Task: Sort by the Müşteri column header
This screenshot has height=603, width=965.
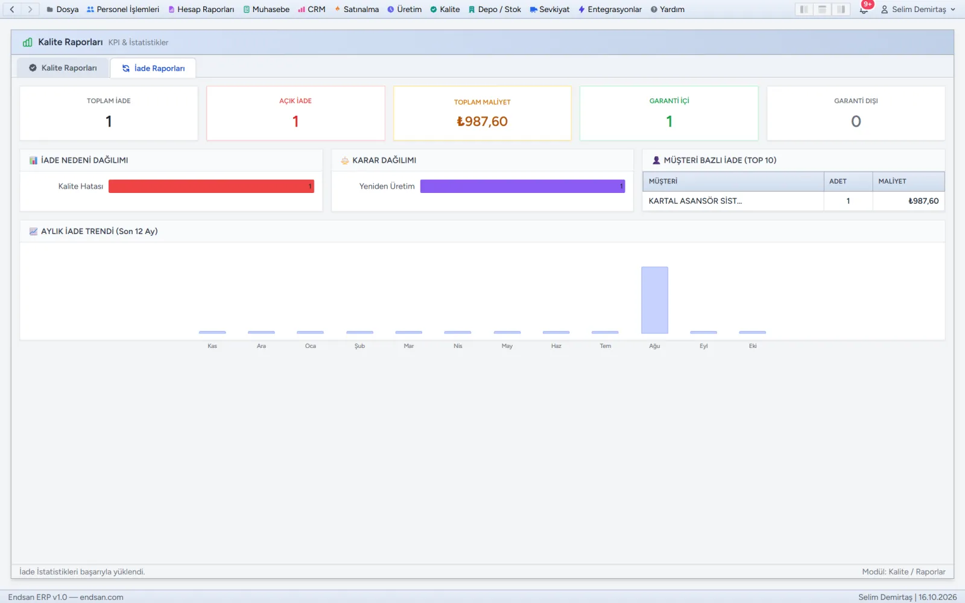Action: 733,182
